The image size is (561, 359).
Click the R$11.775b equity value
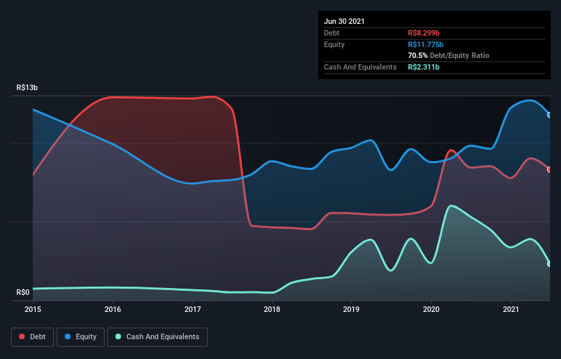pyautogui.click(x=426, y=44)
